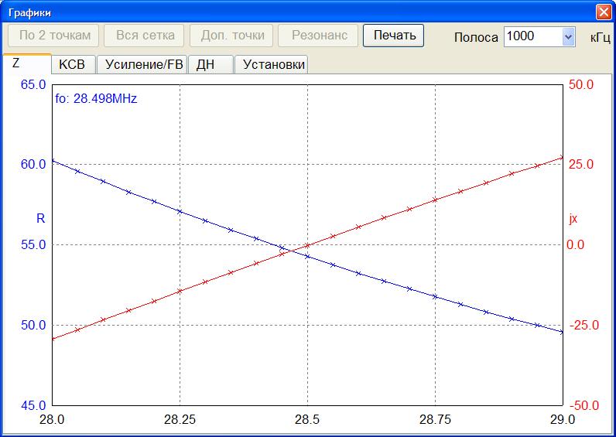Print the chart with Печать

pos(394,36)
